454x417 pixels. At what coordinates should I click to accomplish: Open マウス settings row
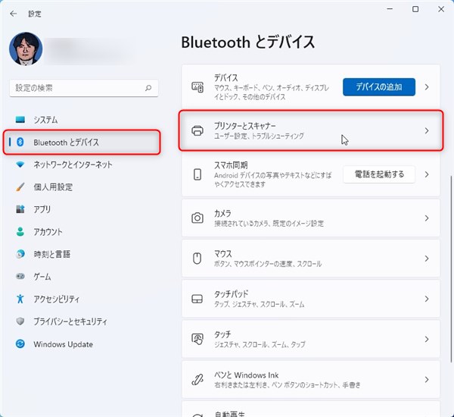311,259
